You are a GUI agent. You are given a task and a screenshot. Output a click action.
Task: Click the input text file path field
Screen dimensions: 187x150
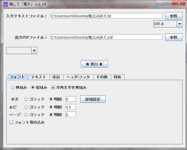pyautogui.click(x=106, y=16)
